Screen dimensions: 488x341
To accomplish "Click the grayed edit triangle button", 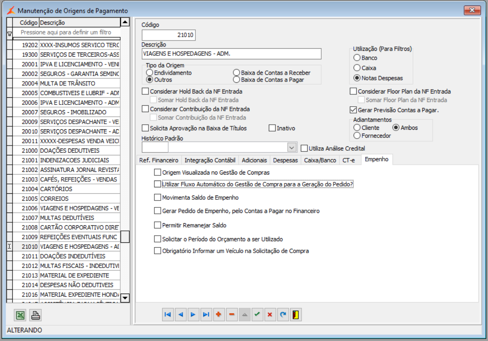I will pos(244,315).
